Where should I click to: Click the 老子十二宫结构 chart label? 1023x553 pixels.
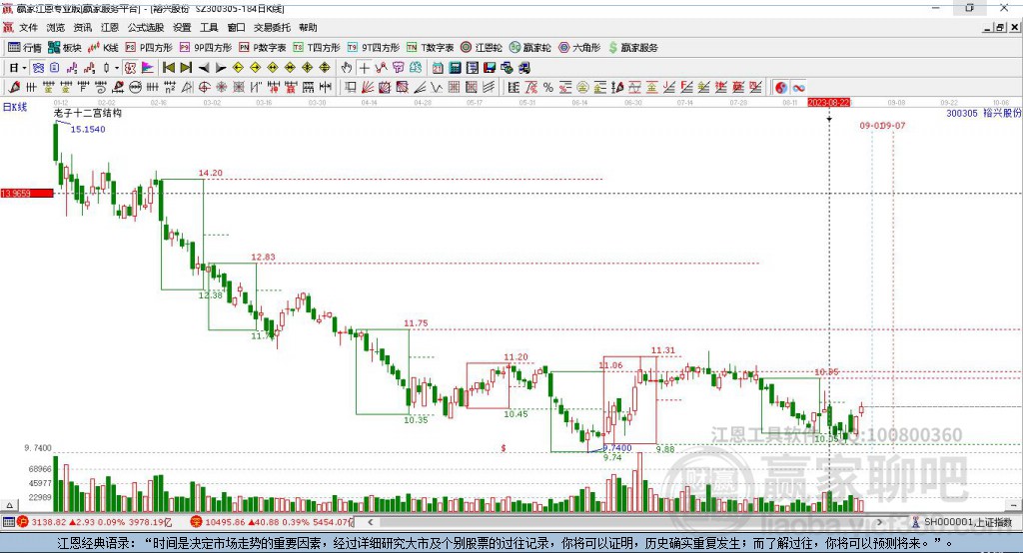(88, 113)
